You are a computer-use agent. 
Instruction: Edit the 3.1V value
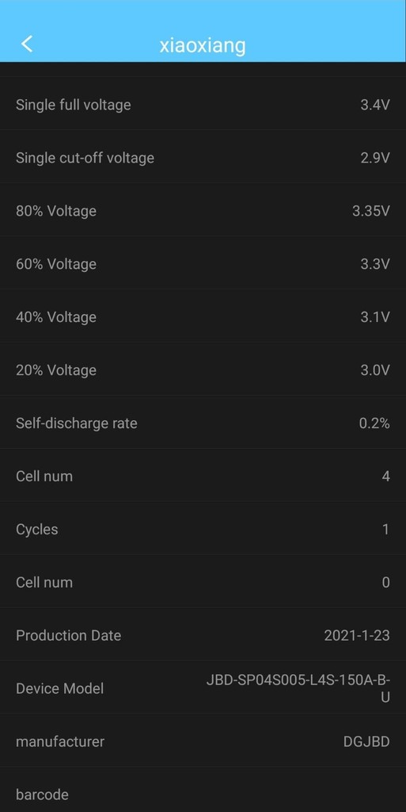(x=375, y=317)
